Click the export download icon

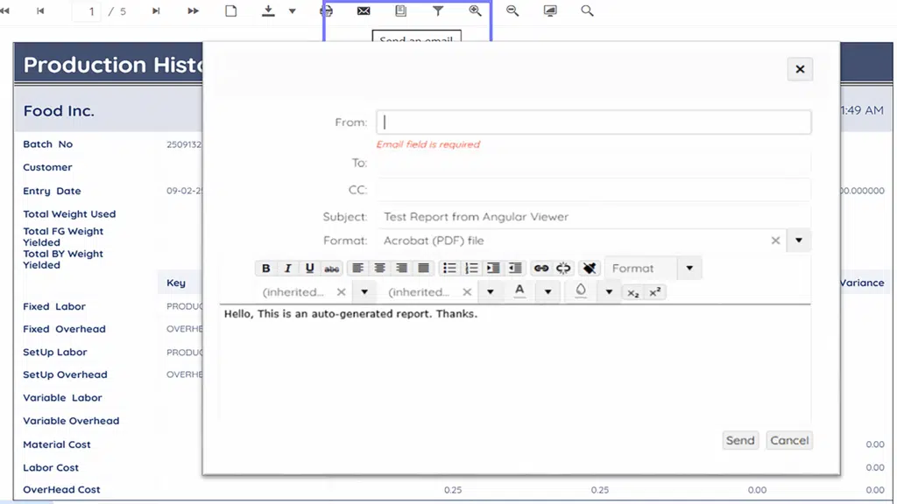pyautogui.click(x=268, y=10)
